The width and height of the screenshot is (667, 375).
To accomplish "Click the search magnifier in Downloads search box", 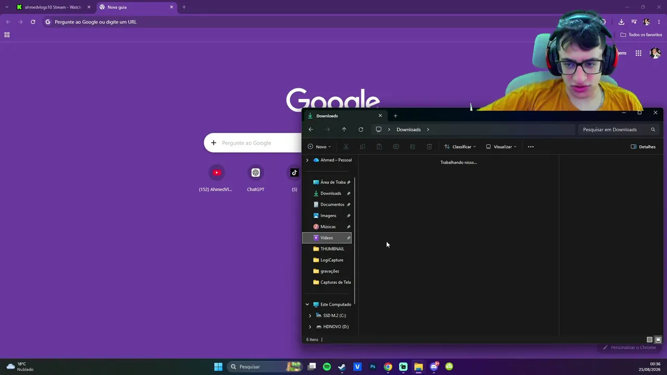I will point(653,130).
